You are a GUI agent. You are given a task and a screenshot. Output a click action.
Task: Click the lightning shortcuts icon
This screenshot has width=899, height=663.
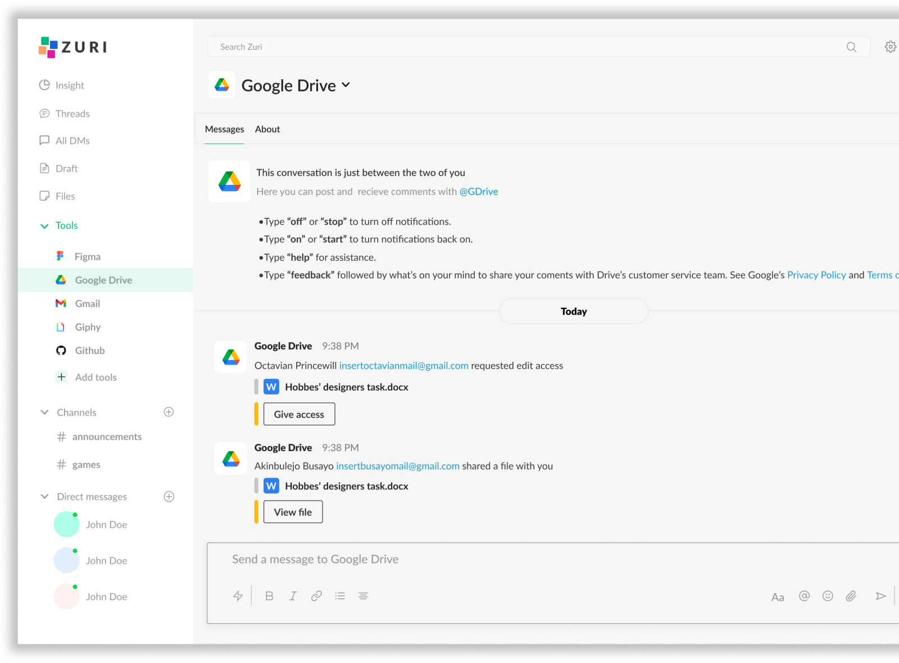238,596
